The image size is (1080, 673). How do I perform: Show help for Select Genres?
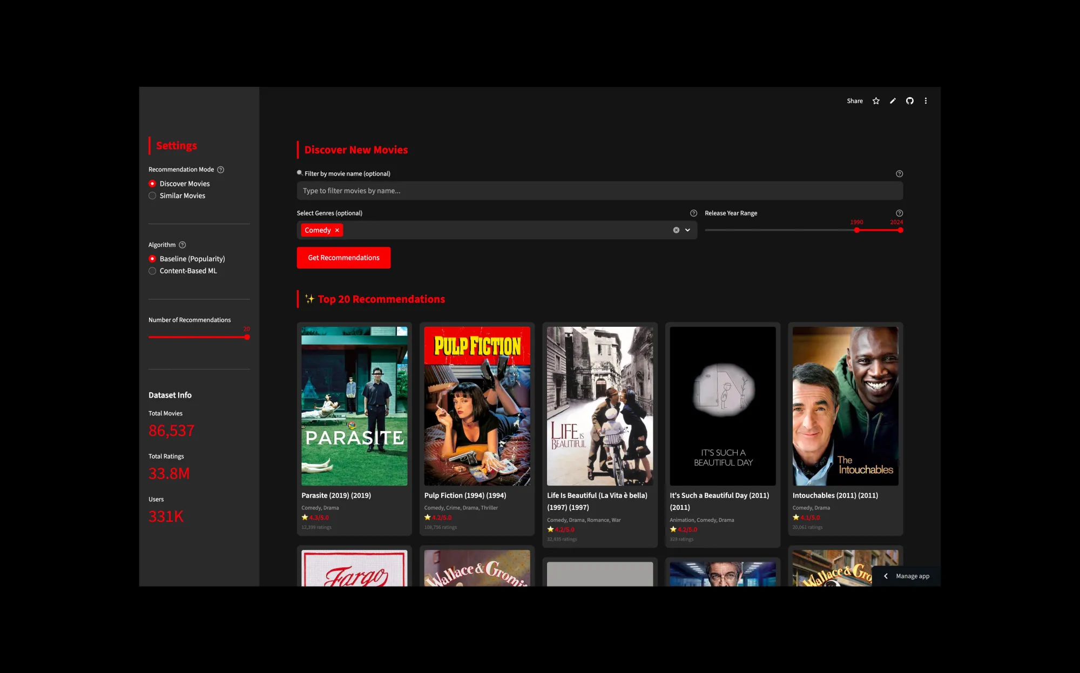[693, 213]
